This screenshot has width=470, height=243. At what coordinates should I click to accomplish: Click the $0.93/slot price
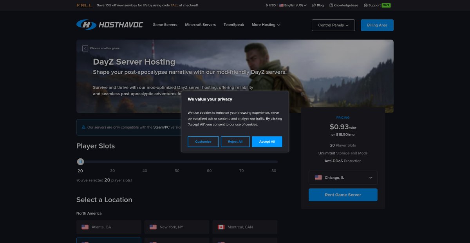(343, 127)
